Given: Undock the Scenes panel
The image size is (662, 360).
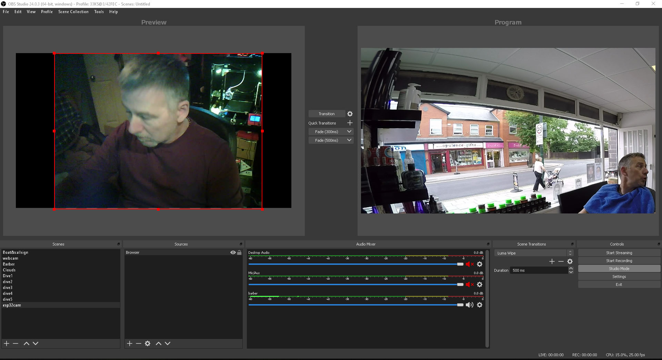Looking at the screenshot, I should 119,244.
